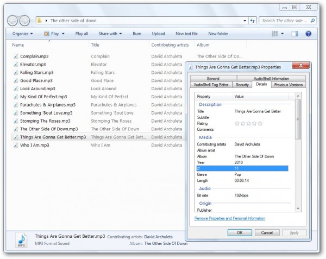The height and width of the screenshot is (259, 326).
Task: Select the Details tab
Action: pyautogui.click(x=261, y=84)
